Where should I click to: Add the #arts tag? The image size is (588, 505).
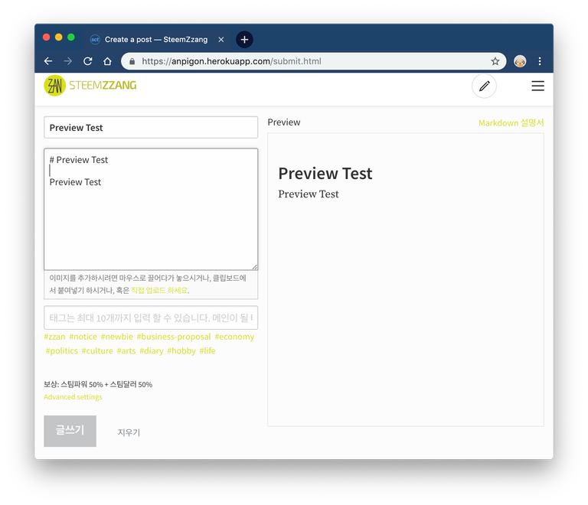(126, 351)
